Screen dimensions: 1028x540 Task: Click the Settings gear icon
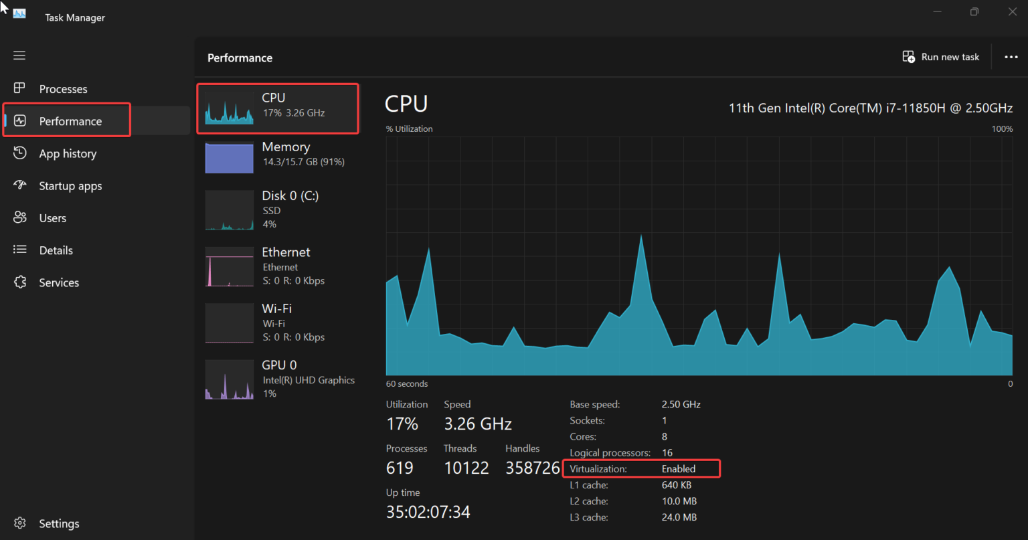[19, 523]
